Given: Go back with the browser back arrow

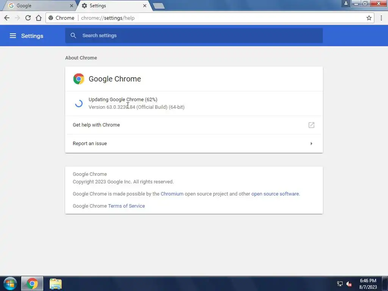Looking at the screenshot, I should pyautogui.click(x=7, y=18).
